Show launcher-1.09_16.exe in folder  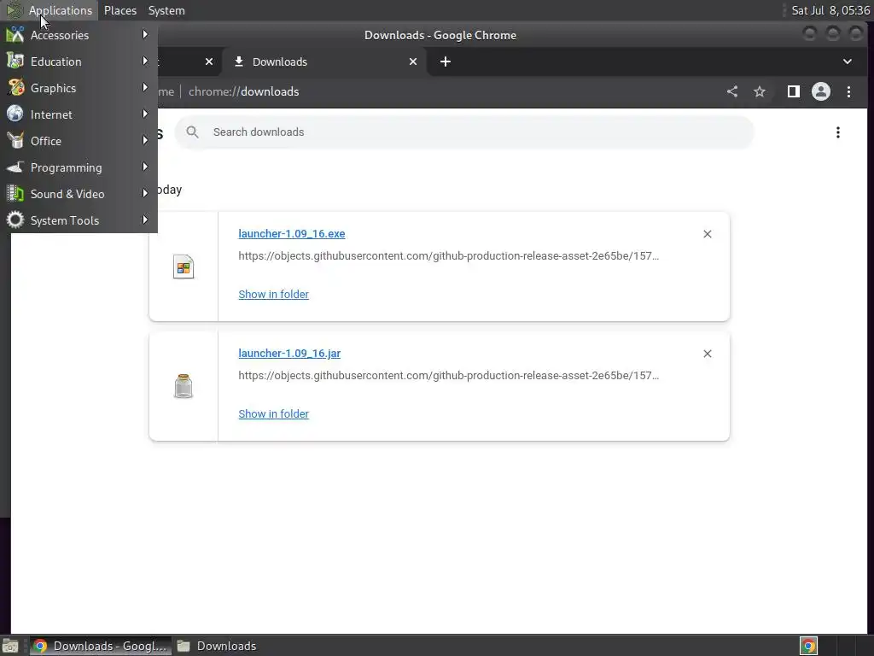[274, 294]
